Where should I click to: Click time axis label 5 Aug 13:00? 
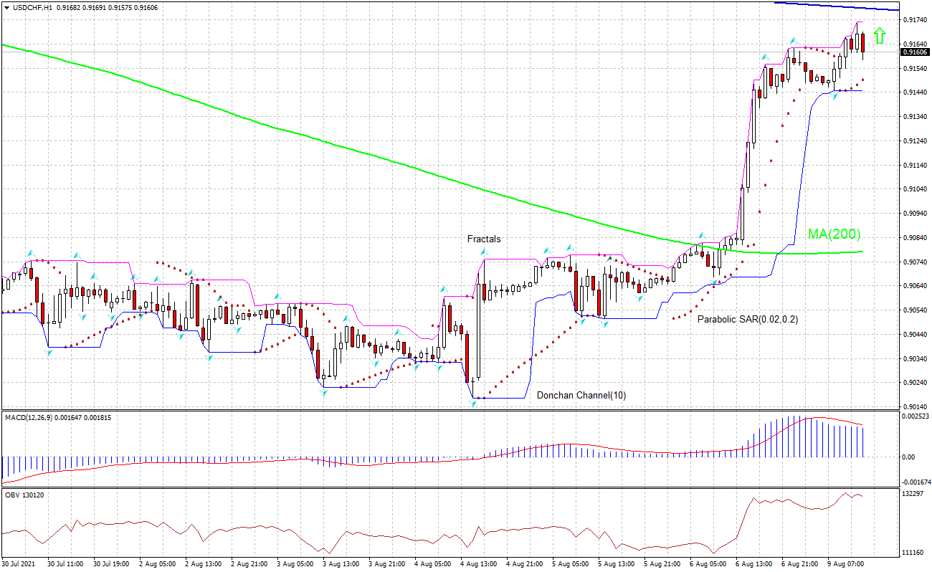click(x=617, y=564)
